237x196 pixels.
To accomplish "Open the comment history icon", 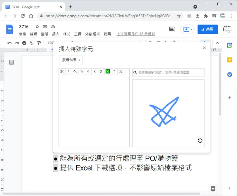I will [x=172, y=29].
